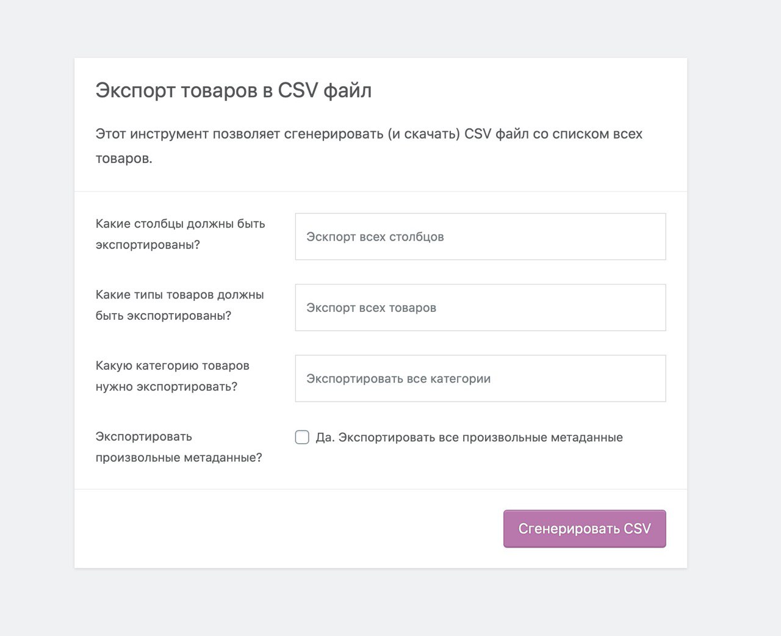
Task: Click the 'CSV' word in the page heading
Action: click(298, 90)
